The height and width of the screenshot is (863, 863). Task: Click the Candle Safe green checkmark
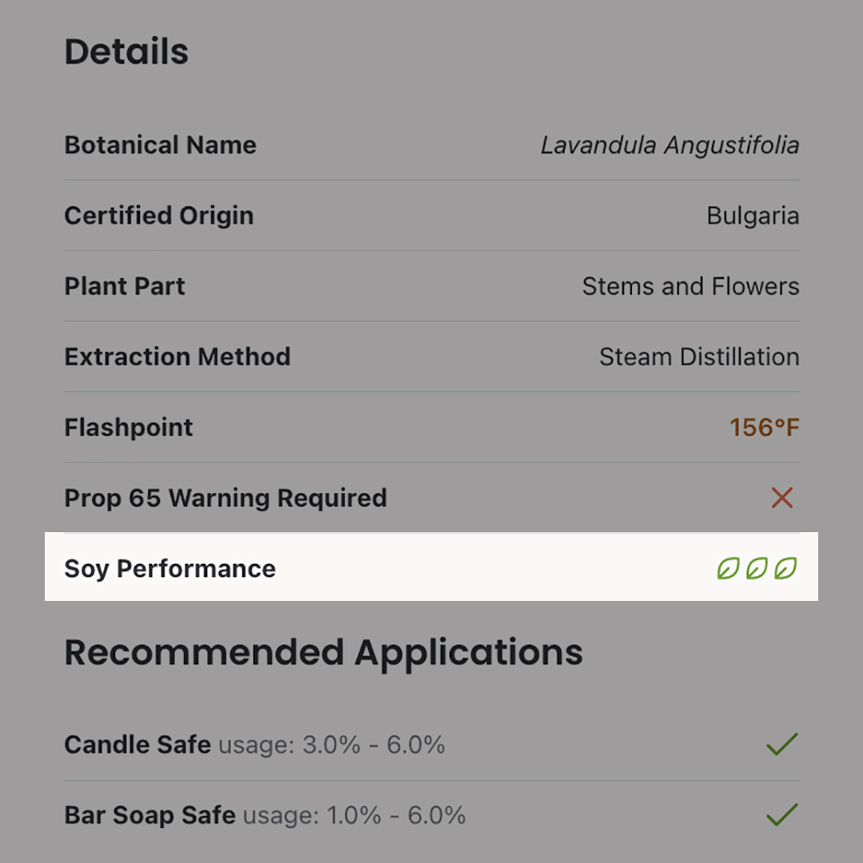click(x=781, y=744)
